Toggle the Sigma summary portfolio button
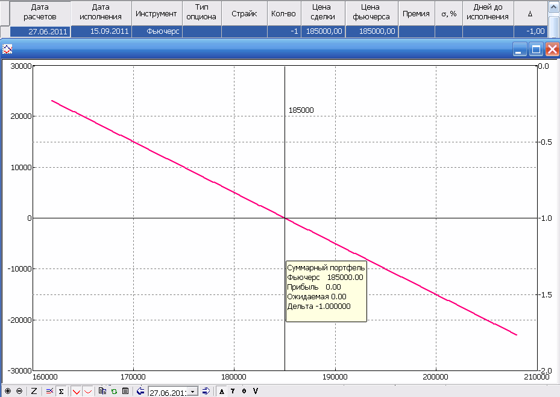 point(61,391)
